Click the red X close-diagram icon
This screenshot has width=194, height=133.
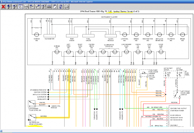tap(3, 7)
